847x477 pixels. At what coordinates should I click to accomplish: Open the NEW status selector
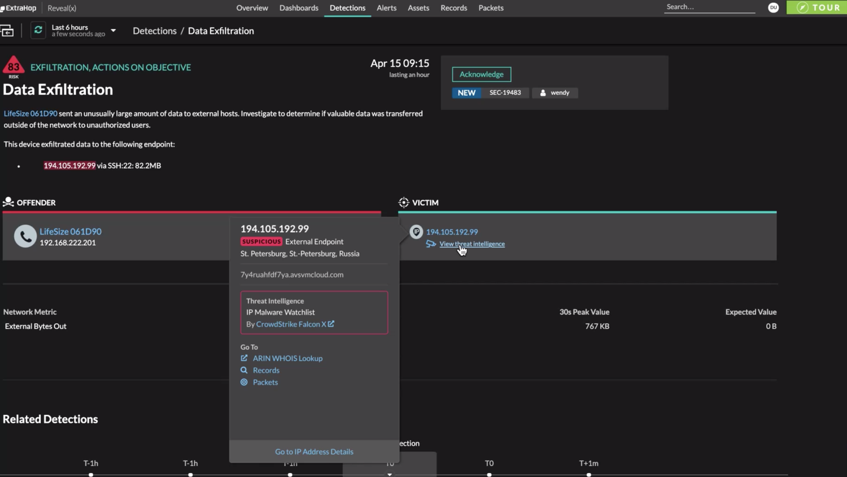pyautogui.click(x=466, y=93)
